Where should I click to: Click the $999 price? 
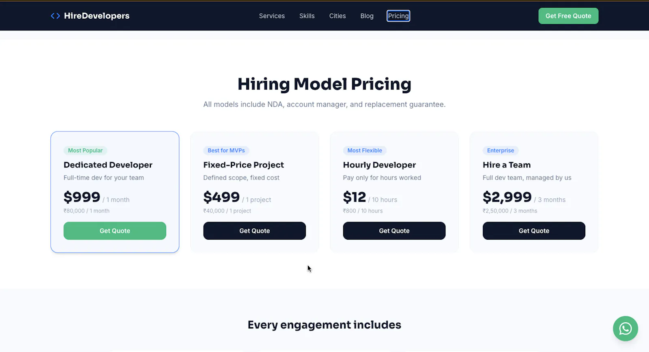[82, 197]
